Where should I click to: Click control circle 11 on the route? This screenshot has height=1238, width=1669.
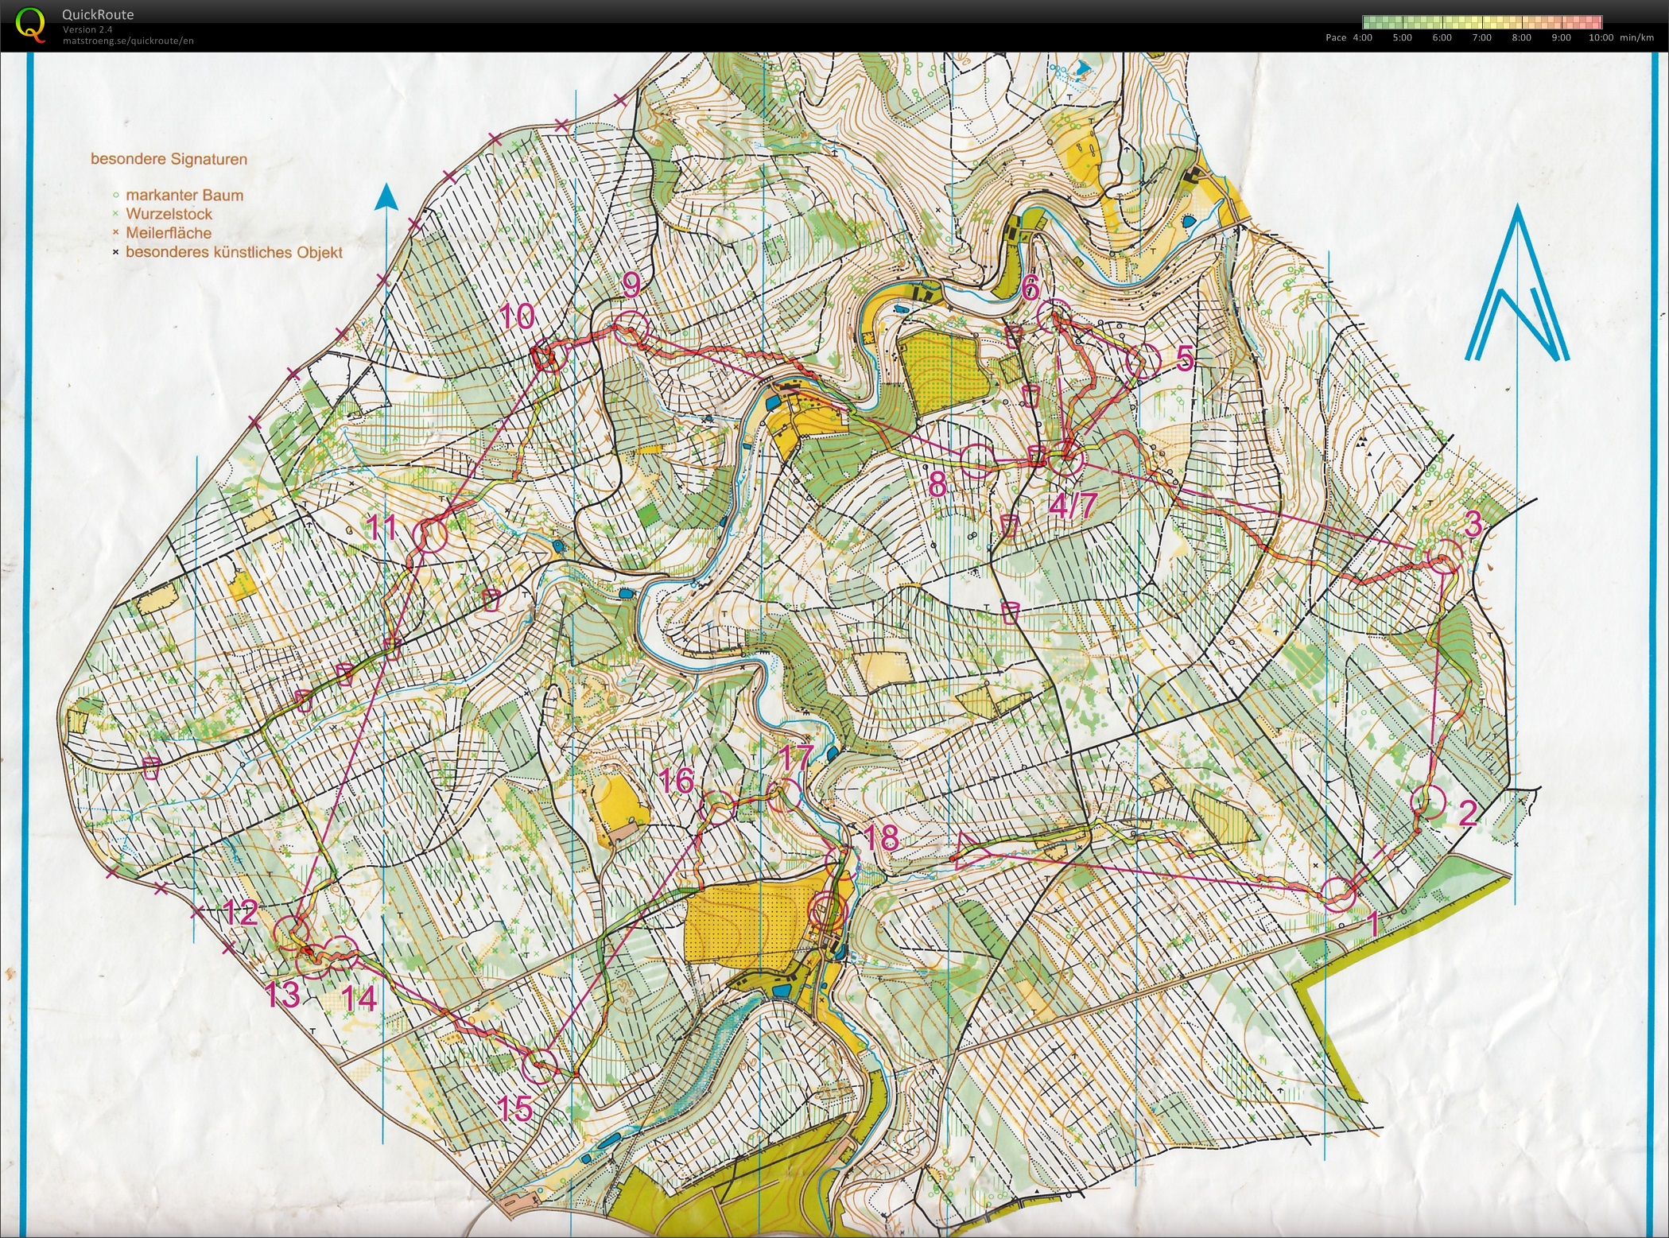(x=430, y=536)
